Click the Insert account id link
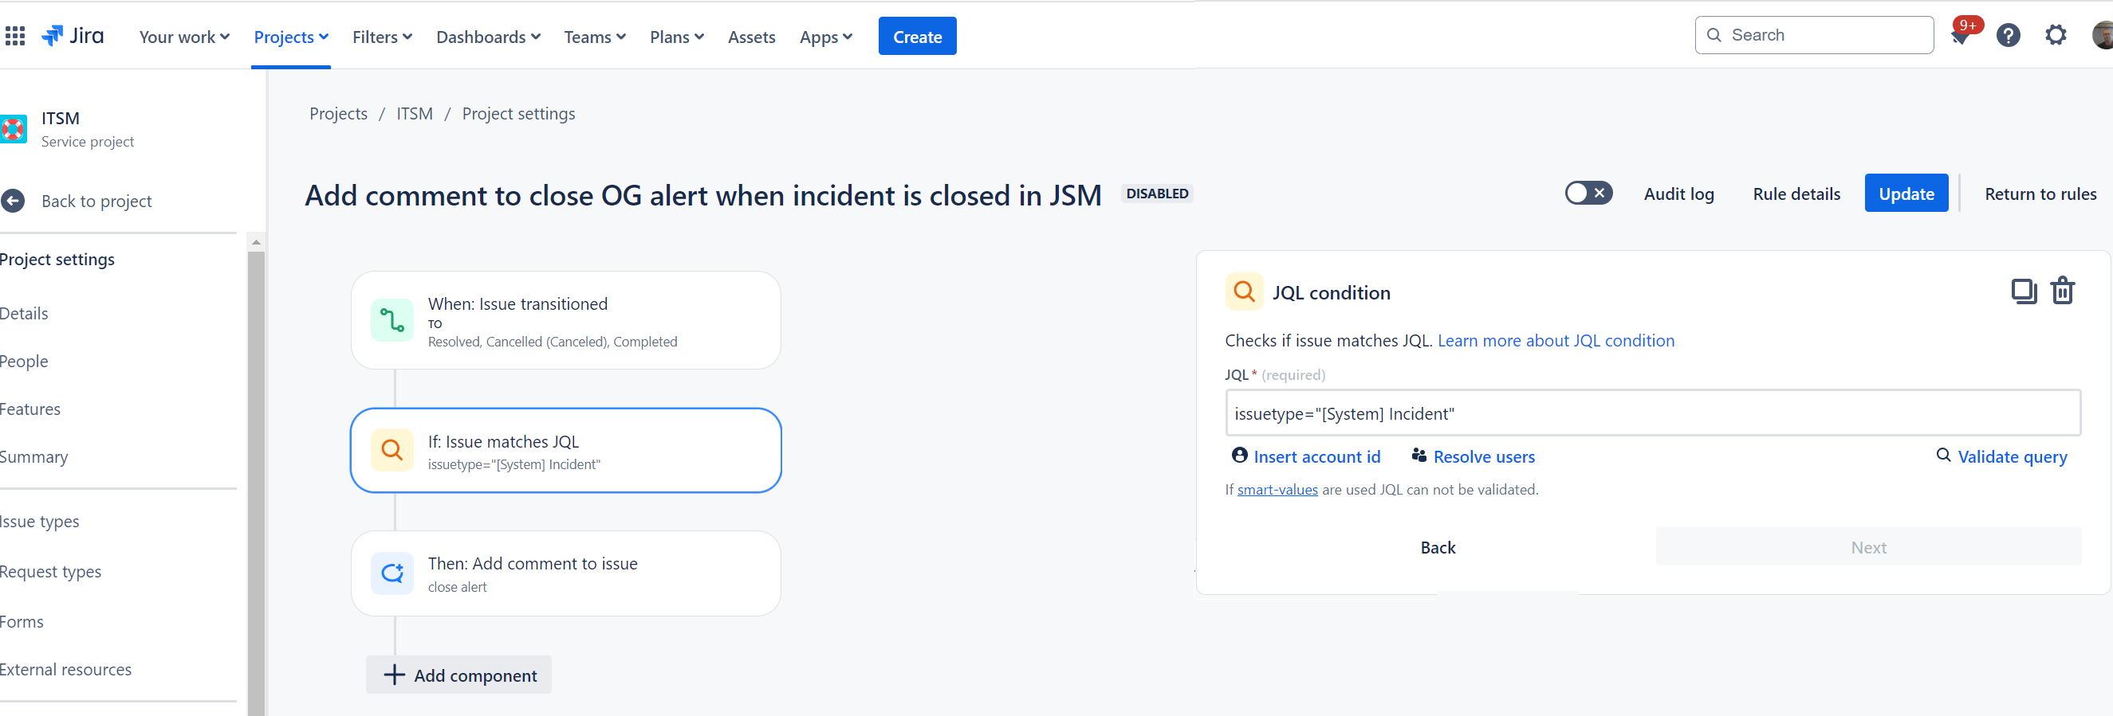 point(1316,456)
